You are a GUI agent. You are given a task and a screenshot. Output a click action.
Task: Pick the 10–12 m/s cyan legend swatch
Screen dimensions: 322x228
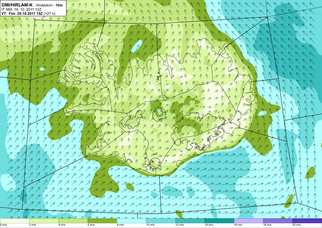tap(161, 221)
